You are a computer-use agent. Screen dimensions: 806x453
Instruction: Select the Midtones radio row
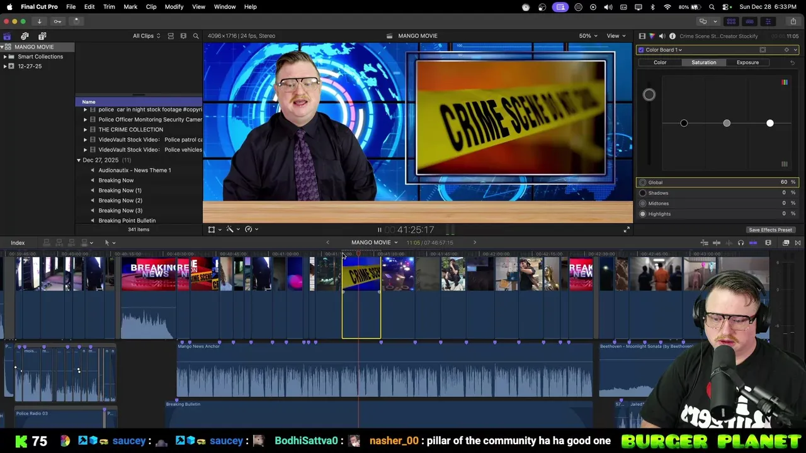(717, 203)
